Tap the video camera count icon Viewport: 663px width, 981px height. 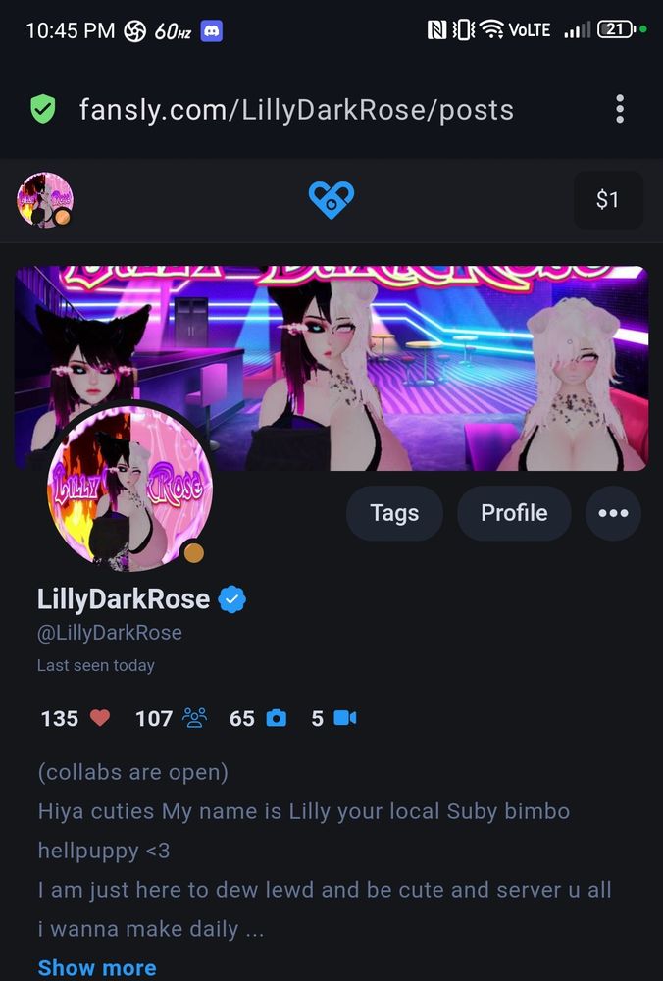(x=344, y=718)
